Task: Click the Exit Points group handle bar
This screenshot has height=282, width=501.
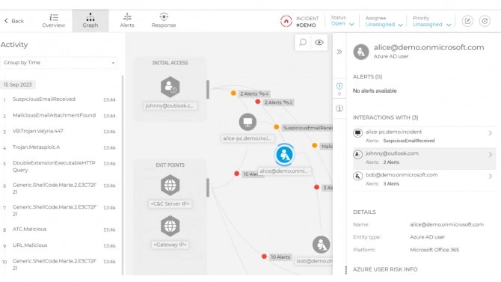Action: pos(208,188)
